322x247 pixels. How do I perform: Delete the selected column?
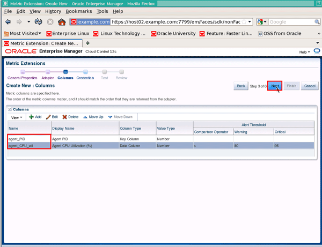point(70,117)
